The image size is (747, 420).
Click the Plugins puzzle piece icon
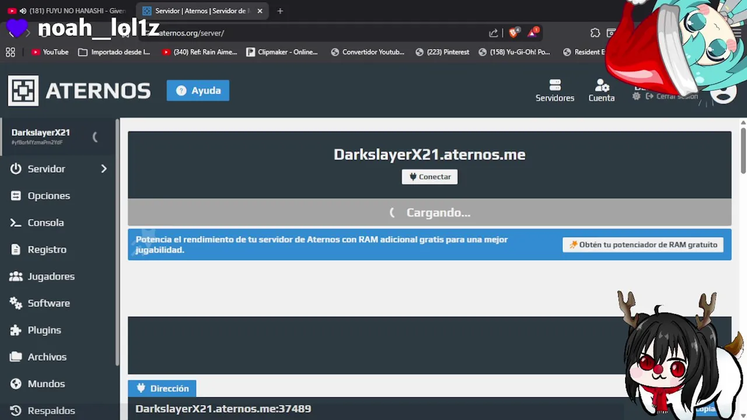pos(16,330)
